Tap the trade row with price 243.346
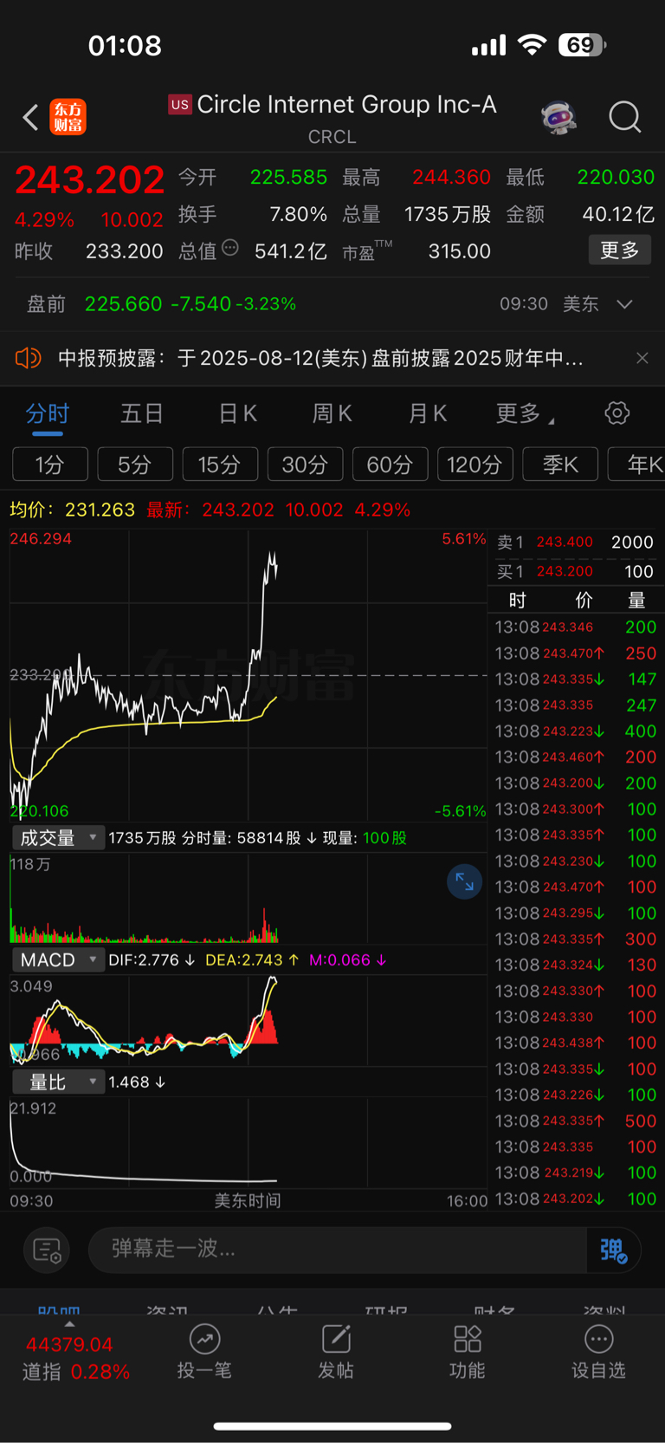Viewport: 665px width, 1443px height. 575,627
